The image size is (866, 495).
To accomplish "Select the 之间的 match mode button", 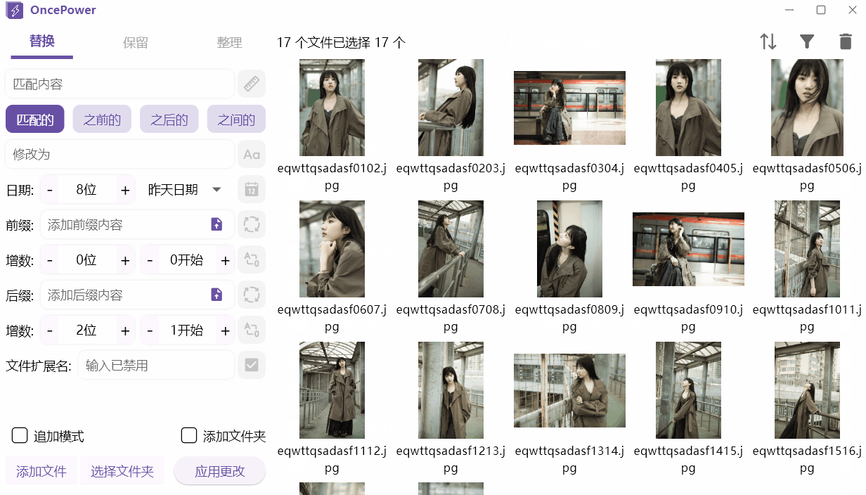I will (236, 120).
